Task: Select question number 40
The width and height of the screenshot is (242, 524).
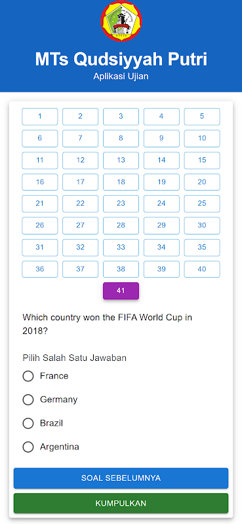Action: tap(202, 269)
